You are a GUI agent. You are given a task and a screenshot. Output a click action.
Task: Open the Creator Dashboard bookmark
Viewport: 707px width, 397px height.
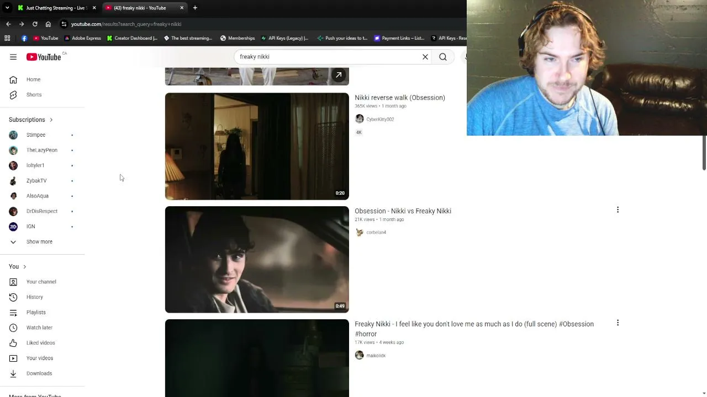(x=133, y=38)
